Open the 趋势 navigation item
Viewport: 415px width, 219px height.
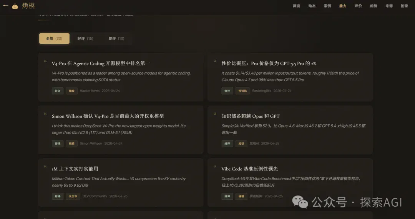(373, 6)
